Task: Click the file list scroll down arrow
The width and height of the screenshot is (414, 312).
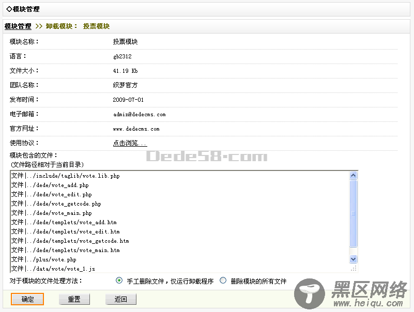Action: pyautogui.click(x=354, y=259)
